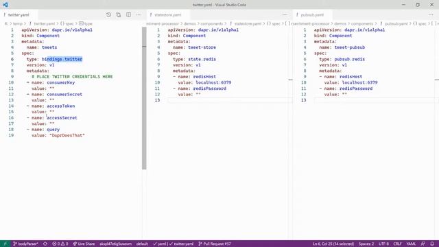Open the notifications bell
This screenshot has height=247, width=439.
[x=432, y=244]
